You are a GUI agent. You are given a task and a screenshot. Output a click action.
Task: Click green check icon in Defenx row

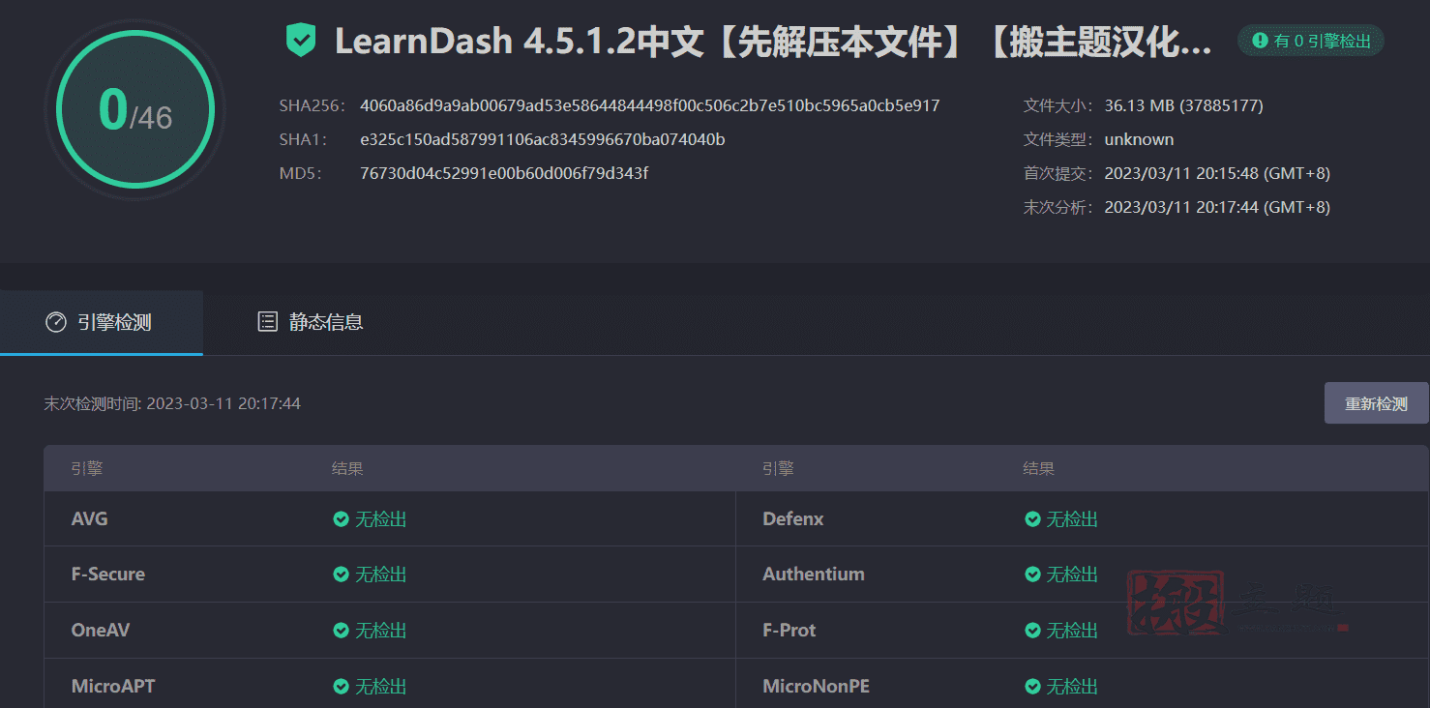click(1032, 519)
